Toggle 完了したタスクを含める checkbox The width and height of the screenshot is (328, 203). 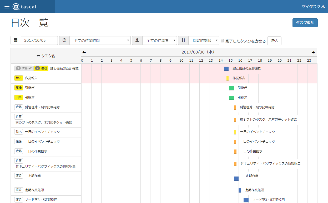click(222, 41)
